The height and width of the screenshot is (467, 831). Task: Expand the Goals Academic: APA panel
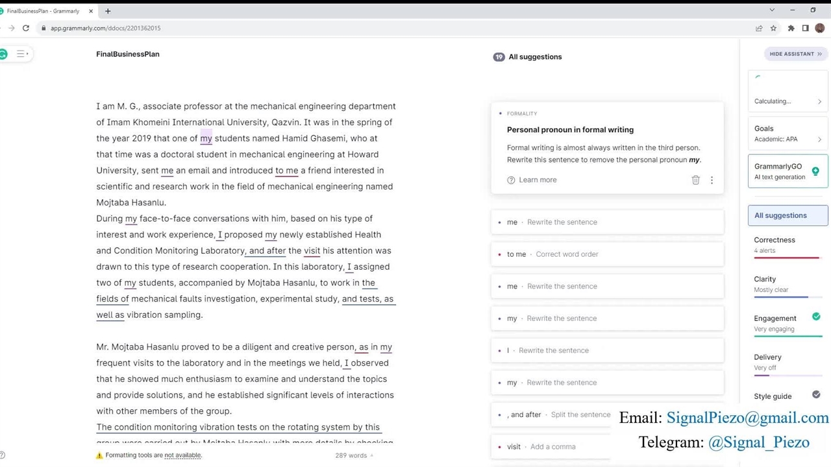pyautogui.click(x=788, y=134)
